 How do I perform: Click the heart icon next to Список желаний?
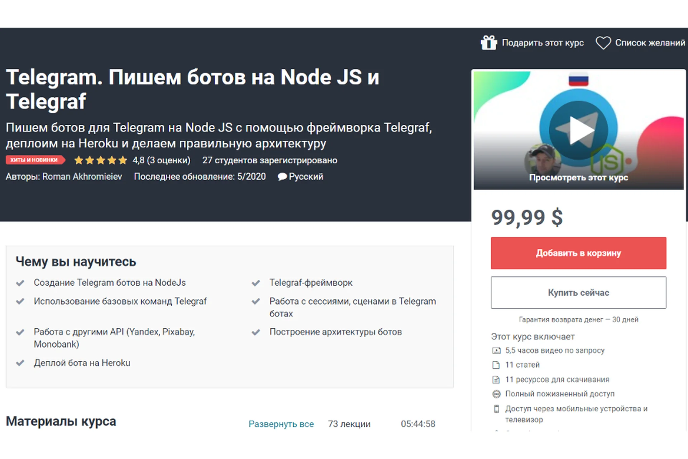[603, 43]
